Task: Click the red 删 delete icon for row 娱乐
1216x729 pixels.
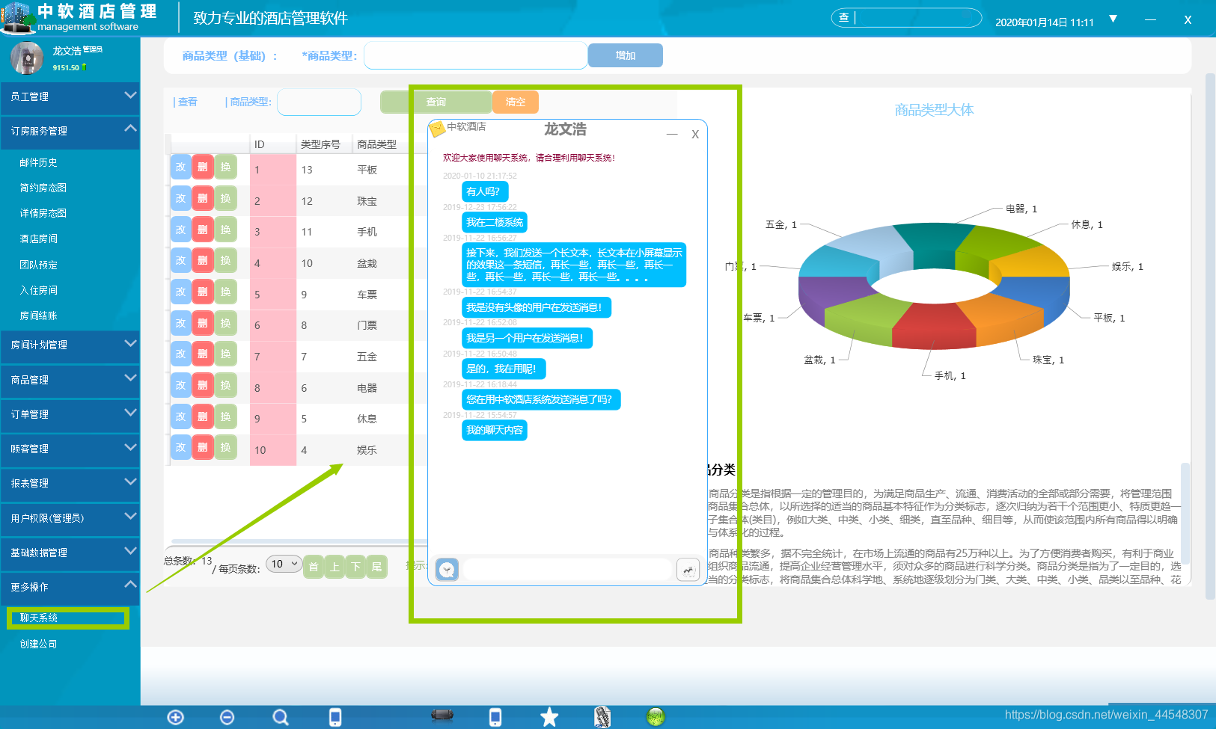Action: (203, 447)
